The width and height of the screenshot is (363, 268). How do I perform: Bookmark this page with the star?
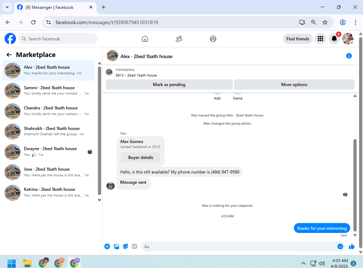(x=325, y=22)
